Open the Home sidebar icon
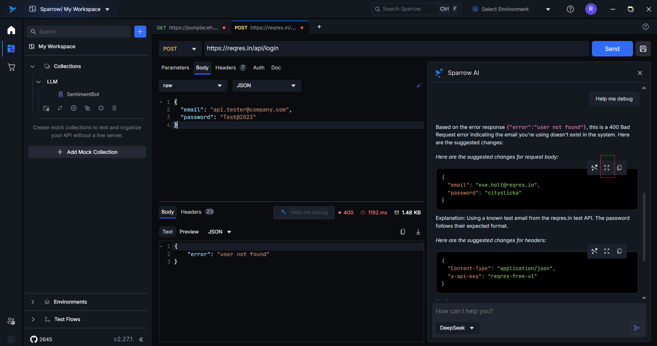Viewport: 657px width, 346px height. point(11,30)
